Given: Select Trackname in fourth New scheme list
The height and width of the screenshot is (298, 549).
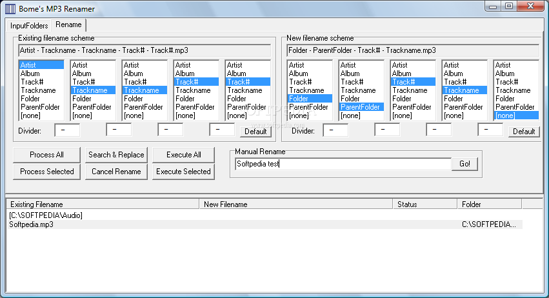Looking at the screenshot, I should coord(464,90).
